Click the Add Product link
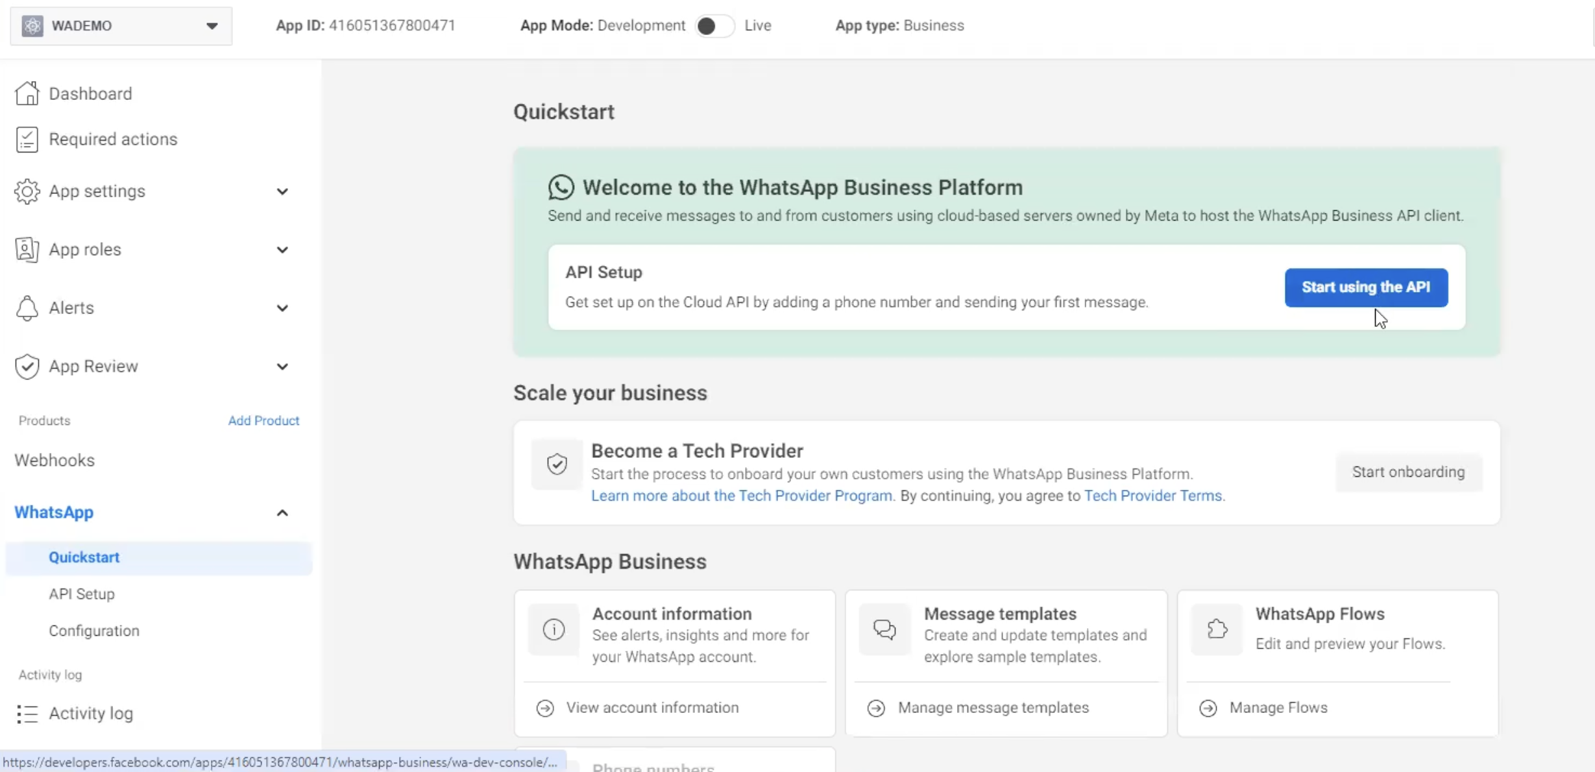The height and width of the screenshot is (772, 1595). tap(263, 420)
